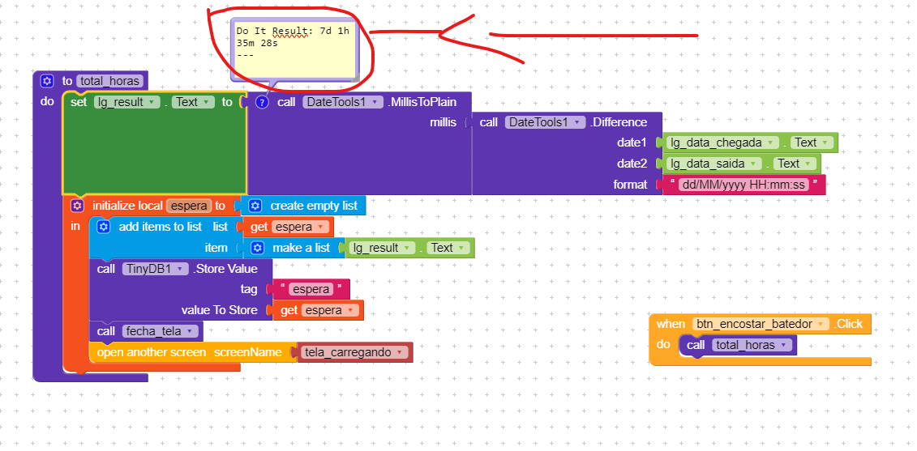Image resolution: width=917 pixels, height=451 pixels.
Task: Click gear icon on create empty list block
Action: click(256, 206)
